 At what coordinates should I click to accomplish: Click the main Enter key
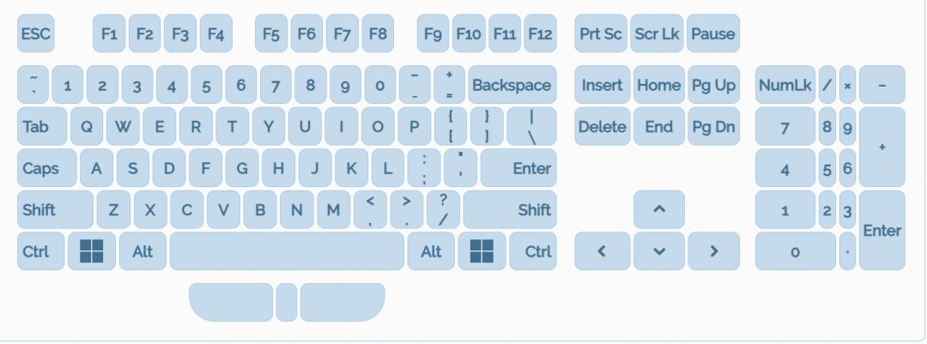point(518,168)
